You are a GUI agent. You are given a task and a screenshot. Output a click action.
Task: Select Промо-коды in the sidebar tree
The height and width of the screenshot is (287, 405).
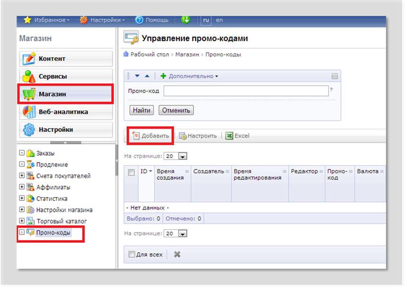(53, 232)
